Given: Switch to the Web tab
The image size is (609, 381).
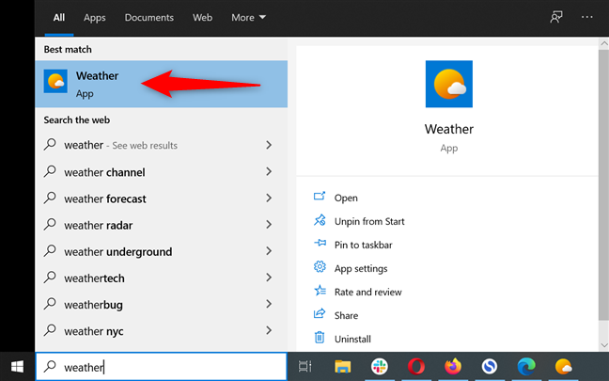Looking at the screenshot, I should pyautogui.click(x=202, y=18).
